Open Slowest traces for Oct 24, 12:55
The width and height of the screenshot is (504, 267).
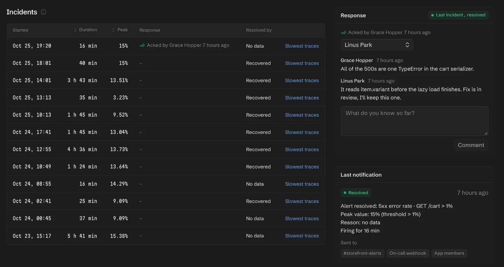click(x=302, y=150)
